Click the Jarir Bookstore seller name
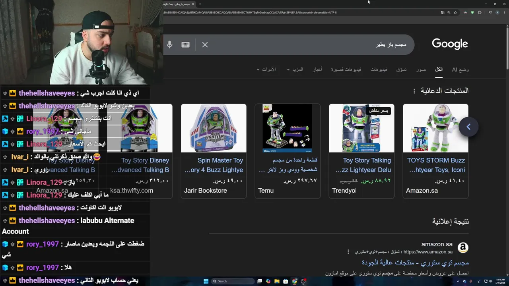509x286 pixels. (206, 191)
